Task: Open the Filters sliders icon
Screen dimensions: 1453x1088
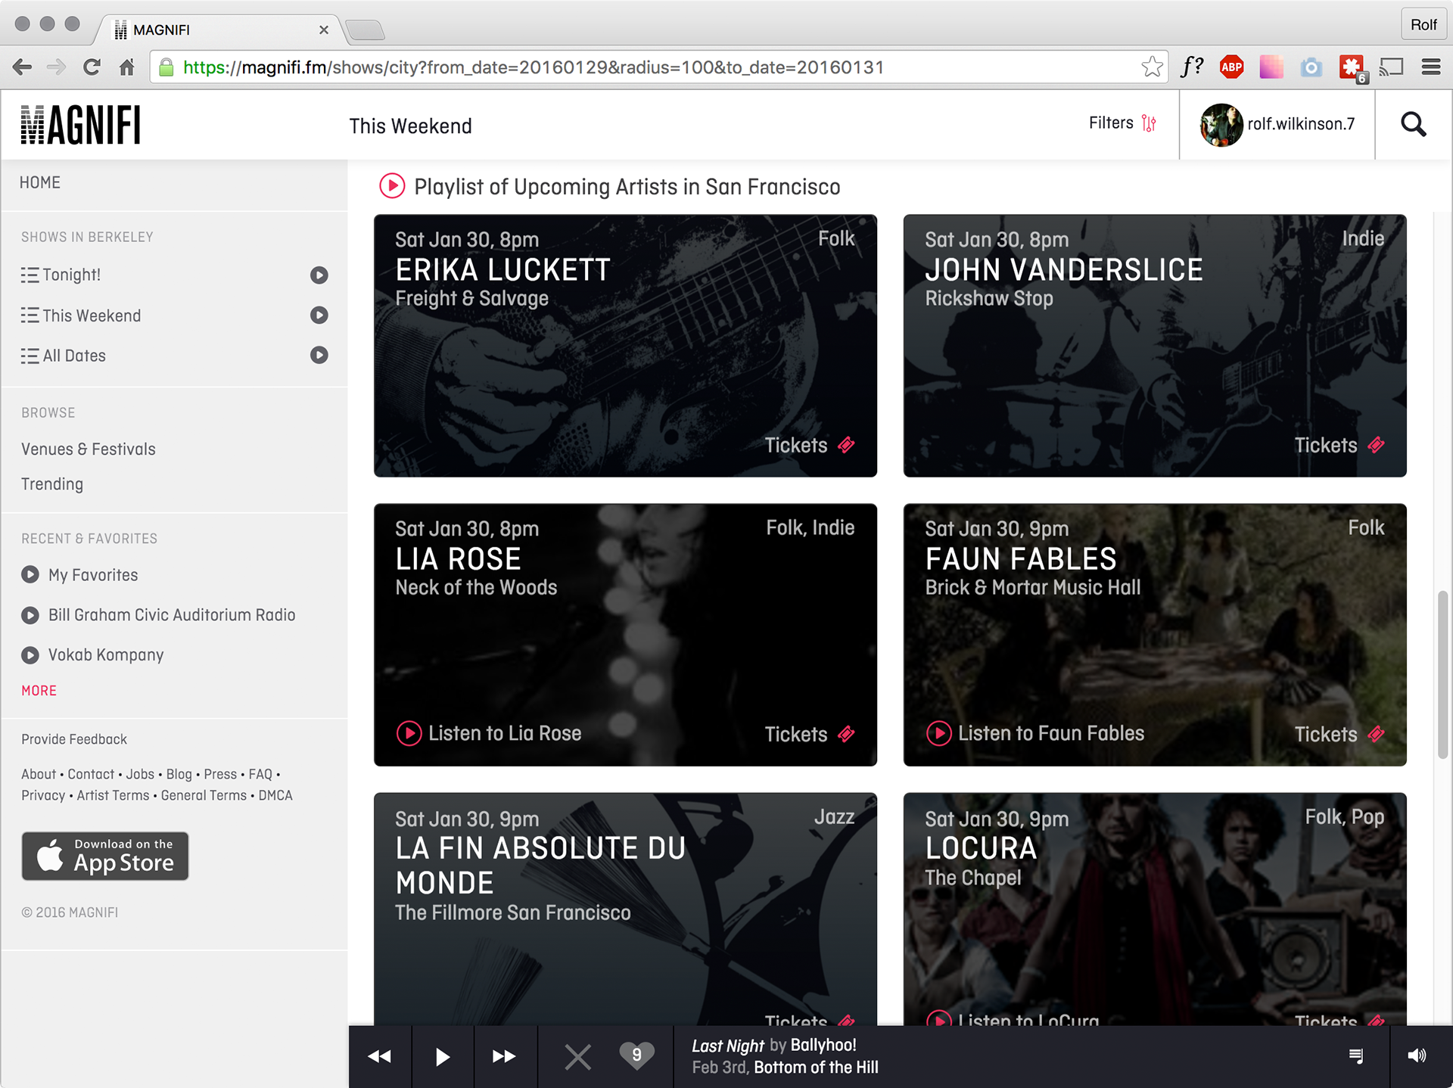Action: (x=1149, y=123)
